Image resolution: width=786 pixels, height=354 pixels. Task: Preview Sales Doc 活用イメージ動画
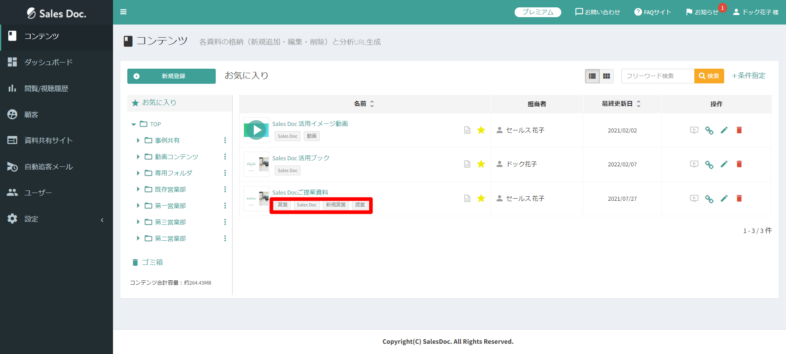(x=694, y=130)
